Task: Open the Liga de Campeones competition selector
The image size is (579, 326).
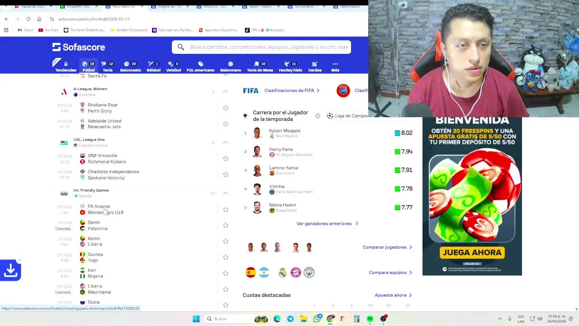Action: click(x=347, y=116)
